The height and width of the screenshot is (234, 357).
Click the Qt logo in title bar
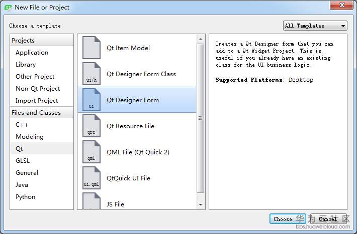tap(8, 7)
